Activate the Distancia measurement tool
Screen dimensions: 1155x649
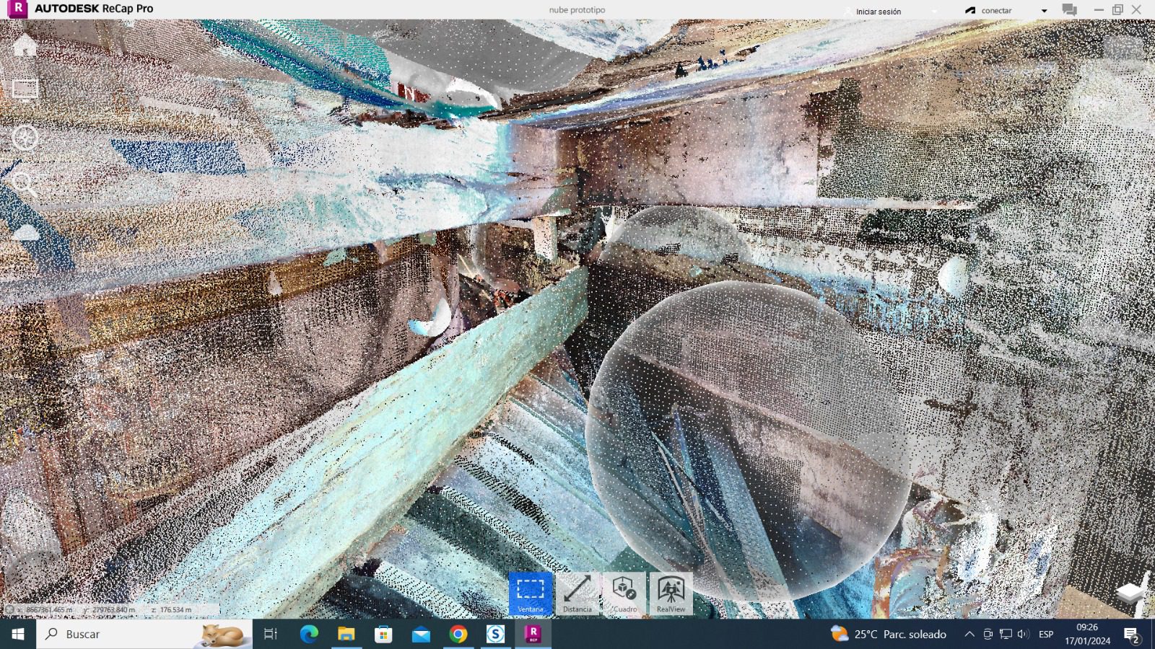[577, 593]
